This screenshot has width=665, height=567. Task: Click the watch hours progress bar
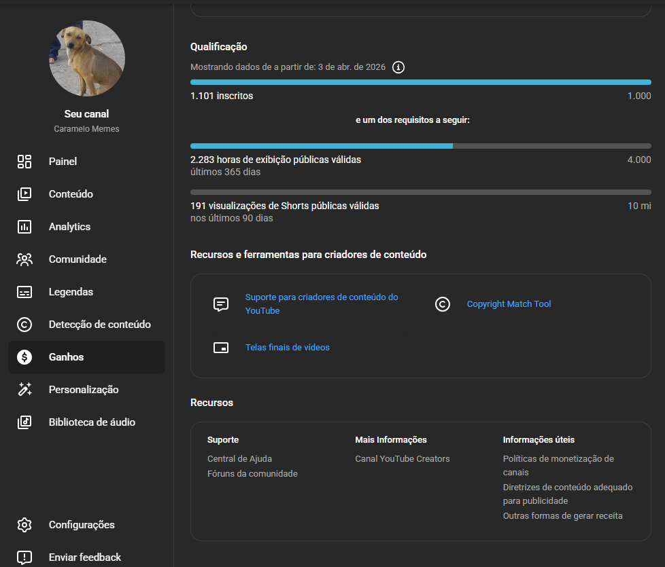click(420, 146)
